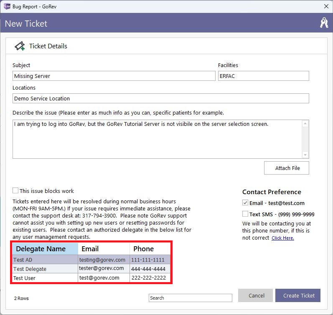Close the Bug Report window
The width and height of the screenshot is (333, 315).
326,6
